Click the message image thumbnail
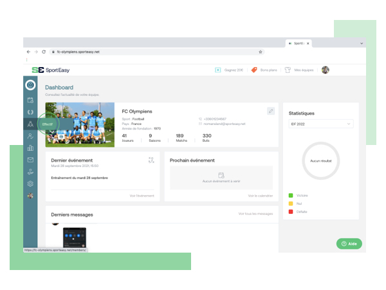Image resolution: width=386 pixels, height=290 pixels. tap(75, 237)
